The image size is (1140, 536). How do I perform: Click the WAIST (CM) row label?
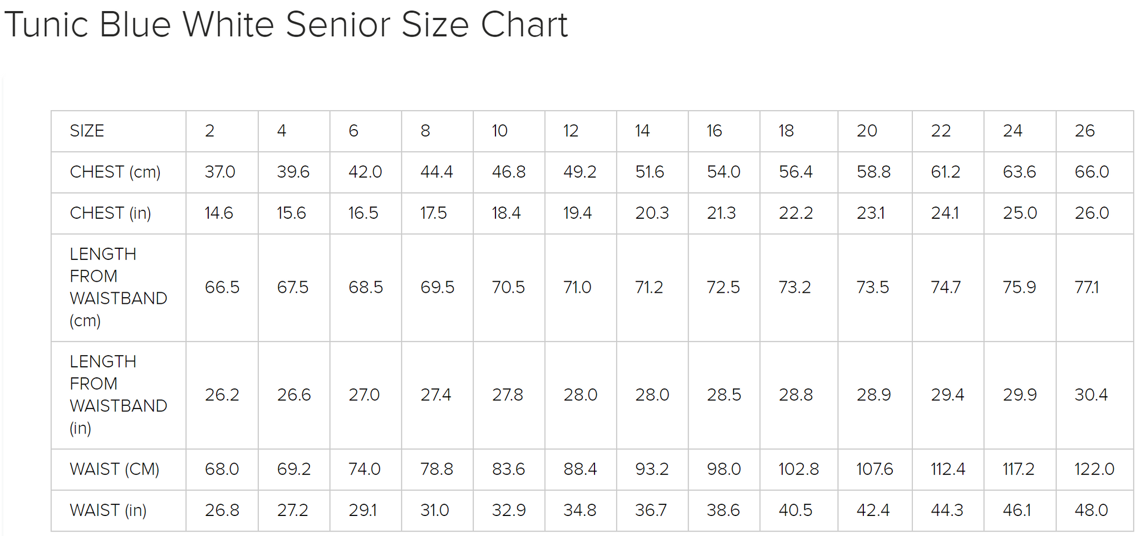[114, 469]
